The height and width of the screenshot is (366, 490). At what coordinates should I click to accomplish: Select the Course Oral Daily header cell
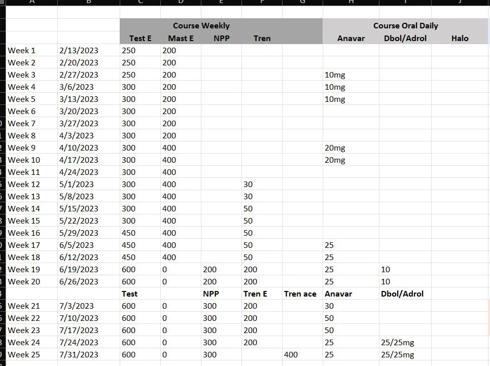pos(405,26)
